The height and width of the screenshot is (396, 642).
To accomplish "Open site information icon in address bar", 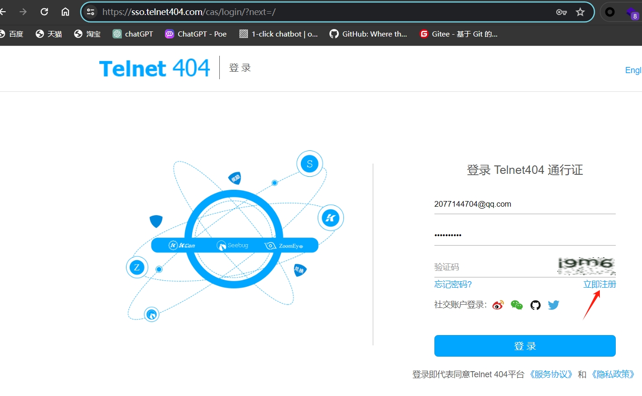I will coord(91,12).
